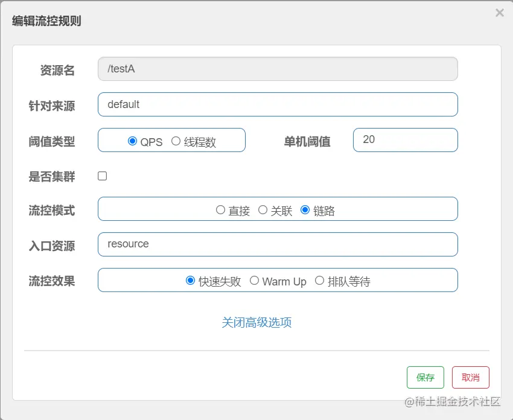Screen dimensions: 513x420
Task: Select the QPS threshold type radio button
Action: coord(132,141)
